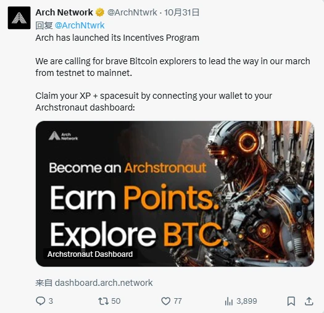The height and width of the screenshot is (313, 324).
Task: Click the Arch Network logo inside the card
Action: 63,136
